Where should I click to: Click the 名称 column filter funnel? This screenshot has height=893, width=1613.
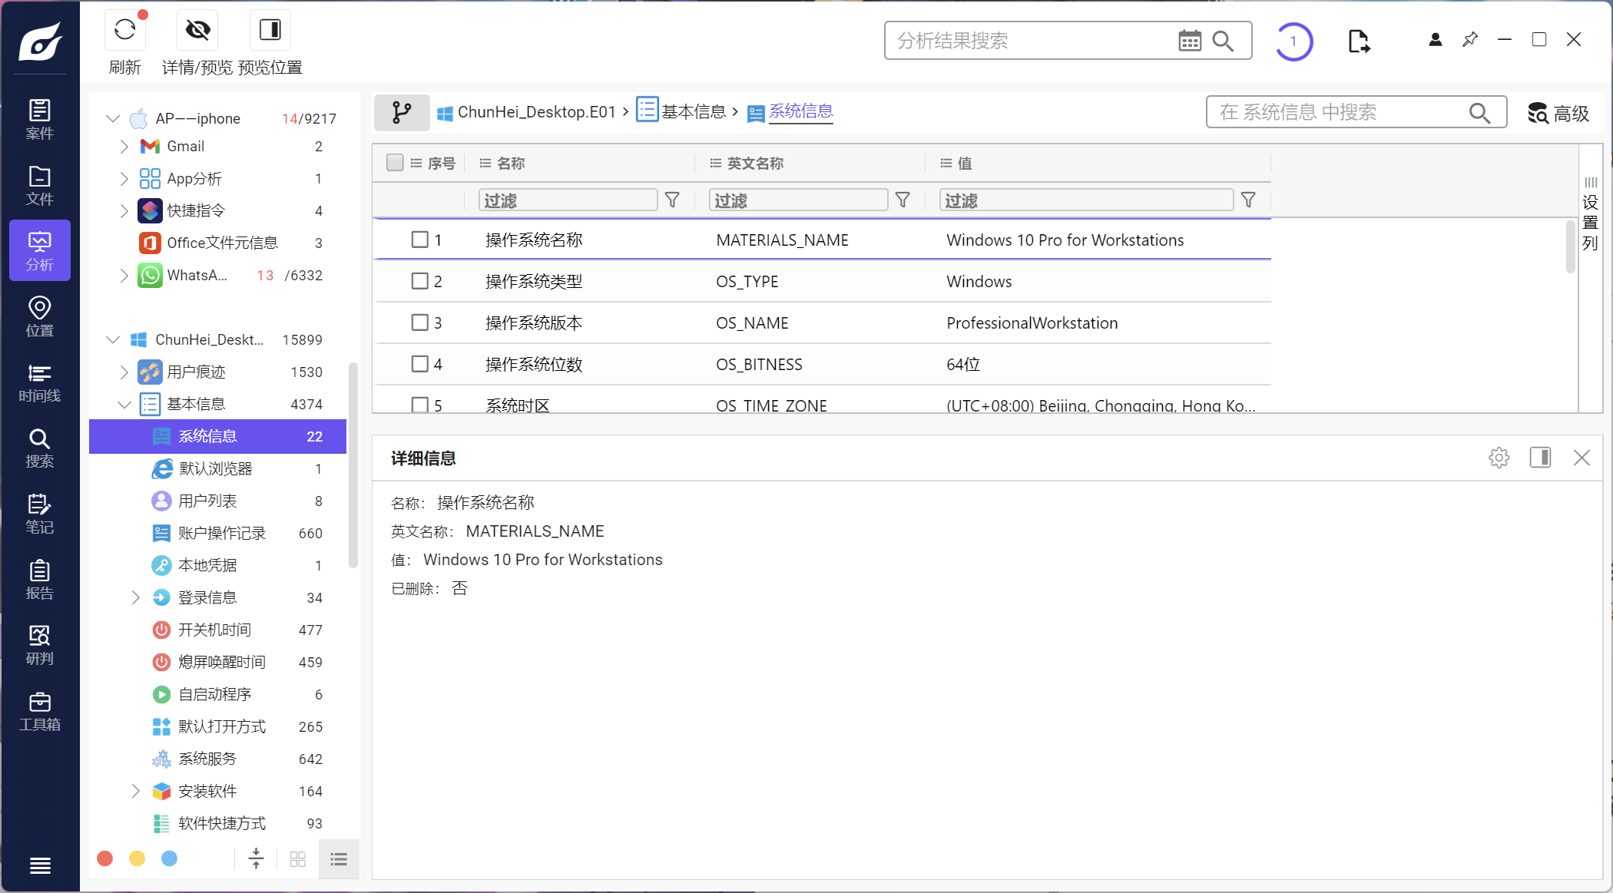pyautogui.click(x=672, y=200)
